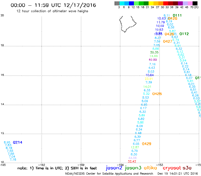The image size is (201, 176).
Task: Click the light green value '14.01'
Action: [147, 87]
